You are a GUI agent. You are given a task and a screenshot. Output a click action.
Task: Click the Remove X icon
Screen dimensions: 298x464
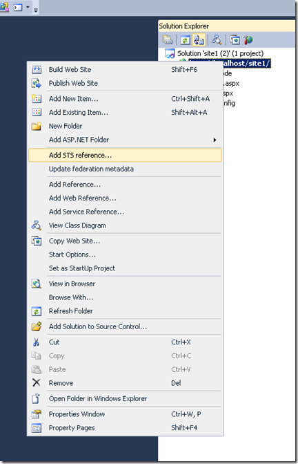[37, 382]
